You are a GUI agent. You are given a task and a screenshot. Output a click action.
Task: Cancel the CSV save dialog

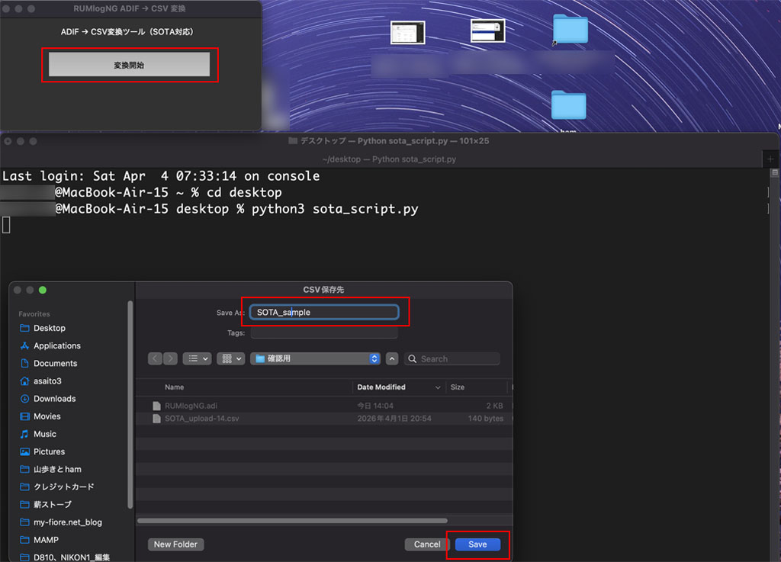pyautogui.click(x=426, y=544)
